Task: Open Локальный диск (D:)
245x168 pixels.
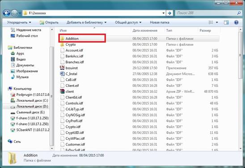Action: [30, 107]
